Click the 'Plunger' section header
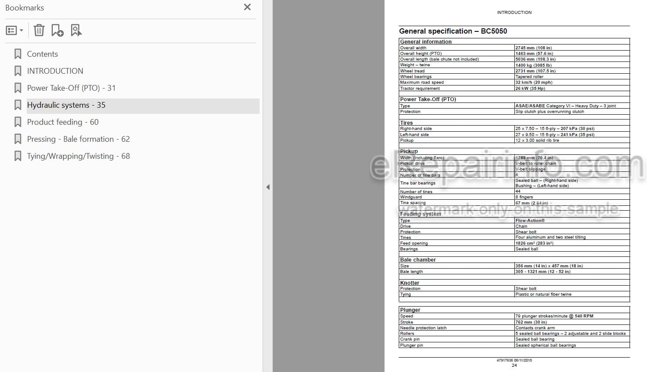 [410, 310]
